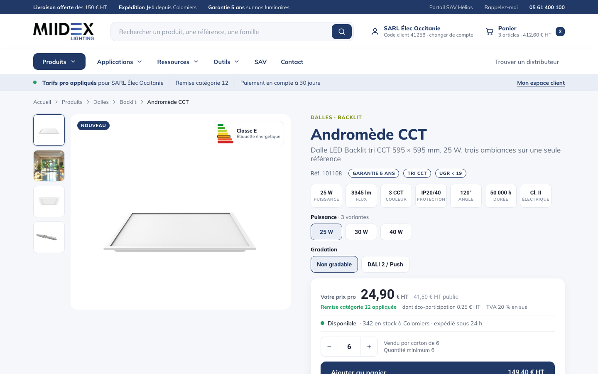Open the Contact menu item
598x374 pixels.
point(292,62)
